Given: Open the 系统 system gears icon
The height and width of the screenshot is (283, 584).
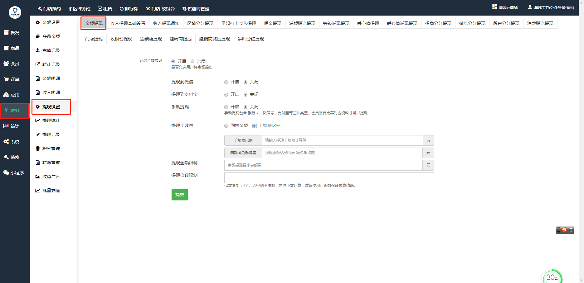Looking at the screenshot, I should pos(6,141).
